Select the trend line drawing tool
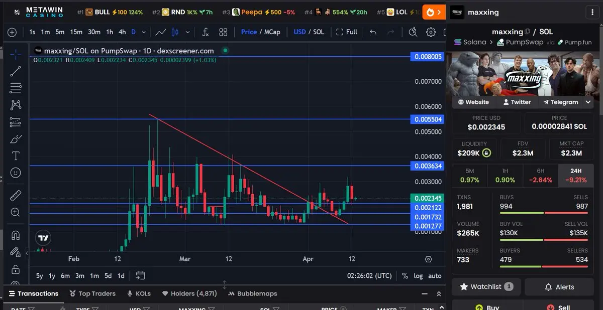This screenshot has height=310, width=603. click(16, 71)
